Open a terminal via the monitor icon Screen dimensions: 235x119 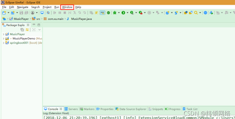click(x=42, y=13)
